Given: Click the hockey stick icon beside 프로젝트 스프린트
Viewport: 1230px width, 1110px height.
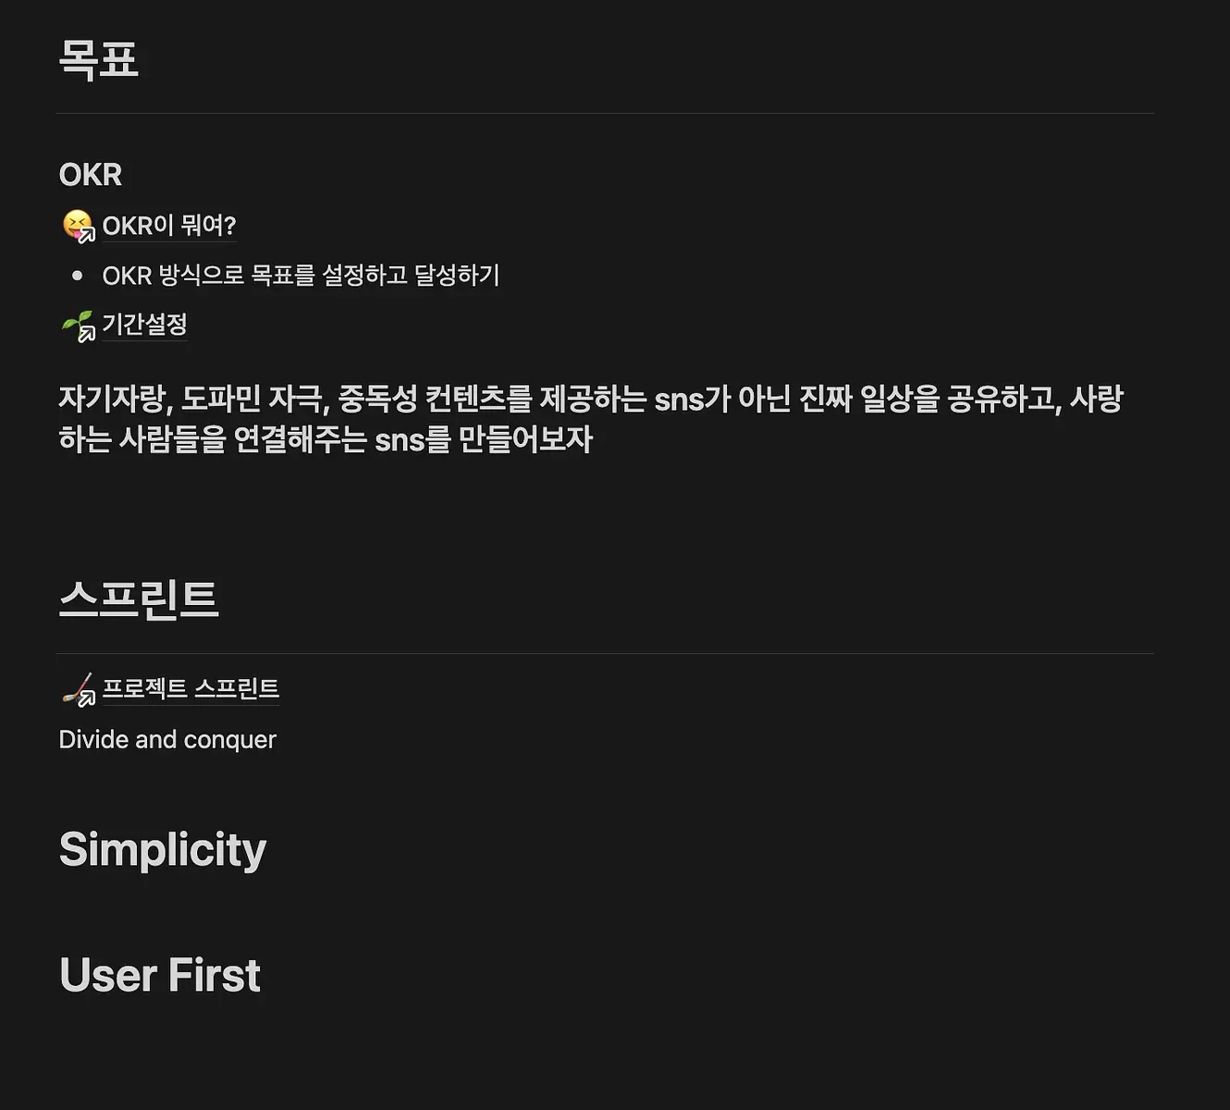Looking at the screenshot, I should click(x=78, y=689).
